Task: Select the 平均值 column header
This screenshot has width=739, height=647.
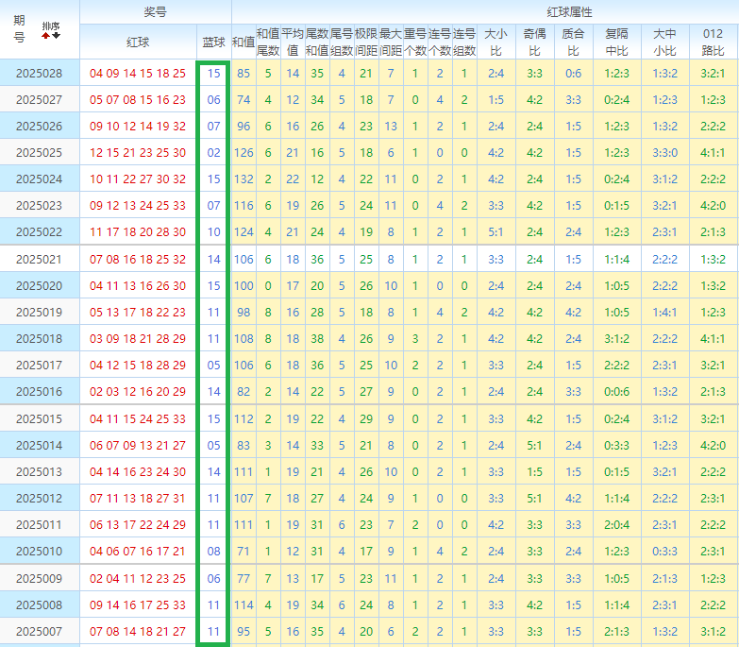Action: (293, 42)
